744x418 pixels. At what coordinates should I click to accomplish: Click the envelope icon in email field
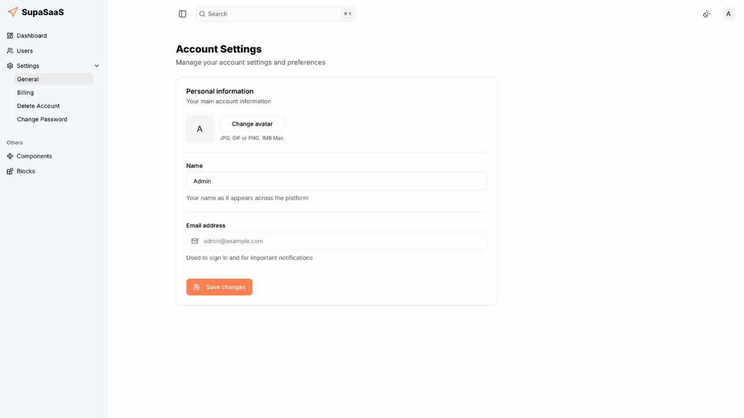click(x=195, y=241)
